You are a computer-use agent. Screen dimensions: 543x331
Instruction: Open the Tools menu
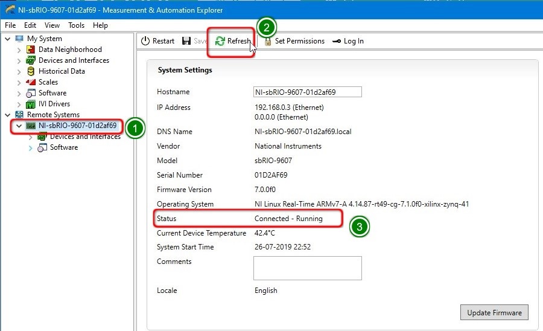pos(76,25)
